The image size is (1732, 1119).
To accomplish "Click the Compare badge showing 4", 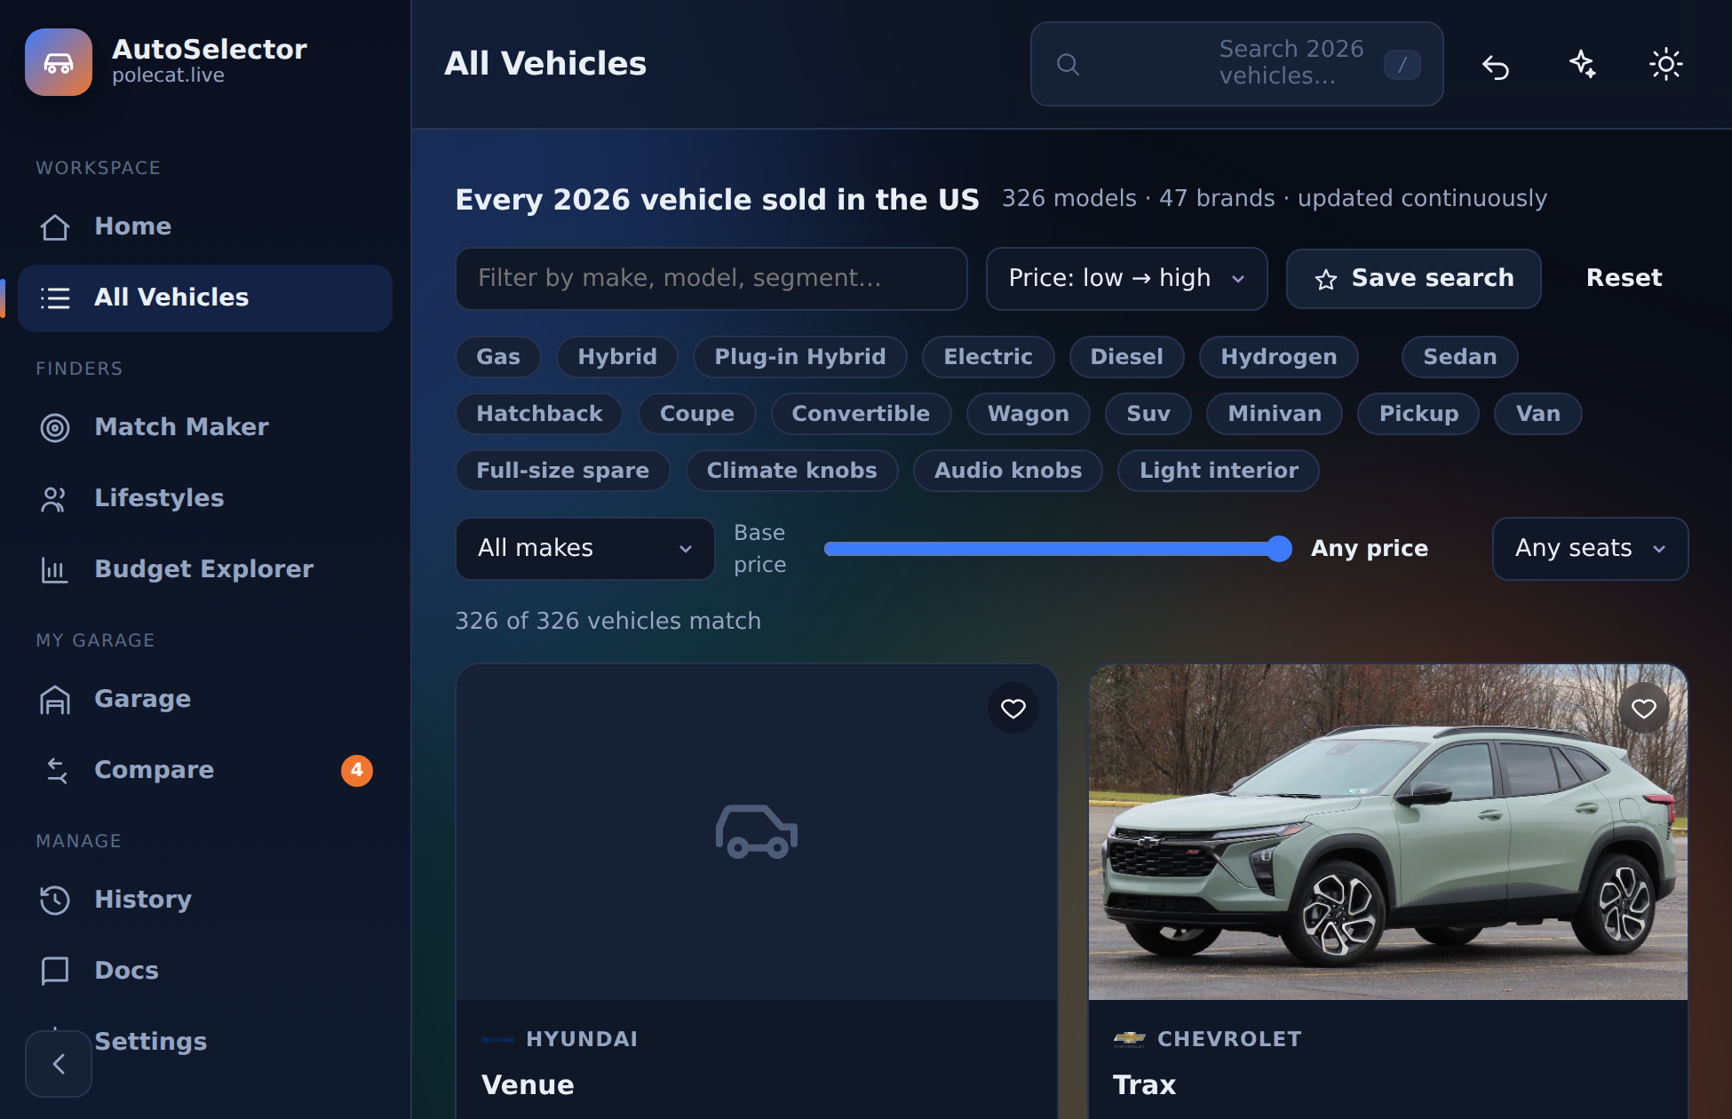I will [x=357, y=770].
